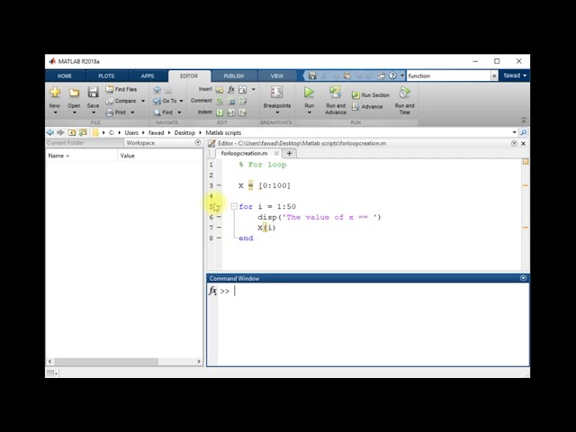Click Run Section
Image resolution: width=576 pixels, height=432 pixels.
pos(371,95)
